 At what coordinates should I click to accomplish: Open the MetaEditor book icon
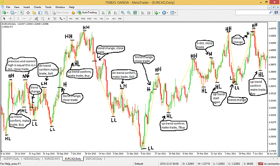pos(73,13)
